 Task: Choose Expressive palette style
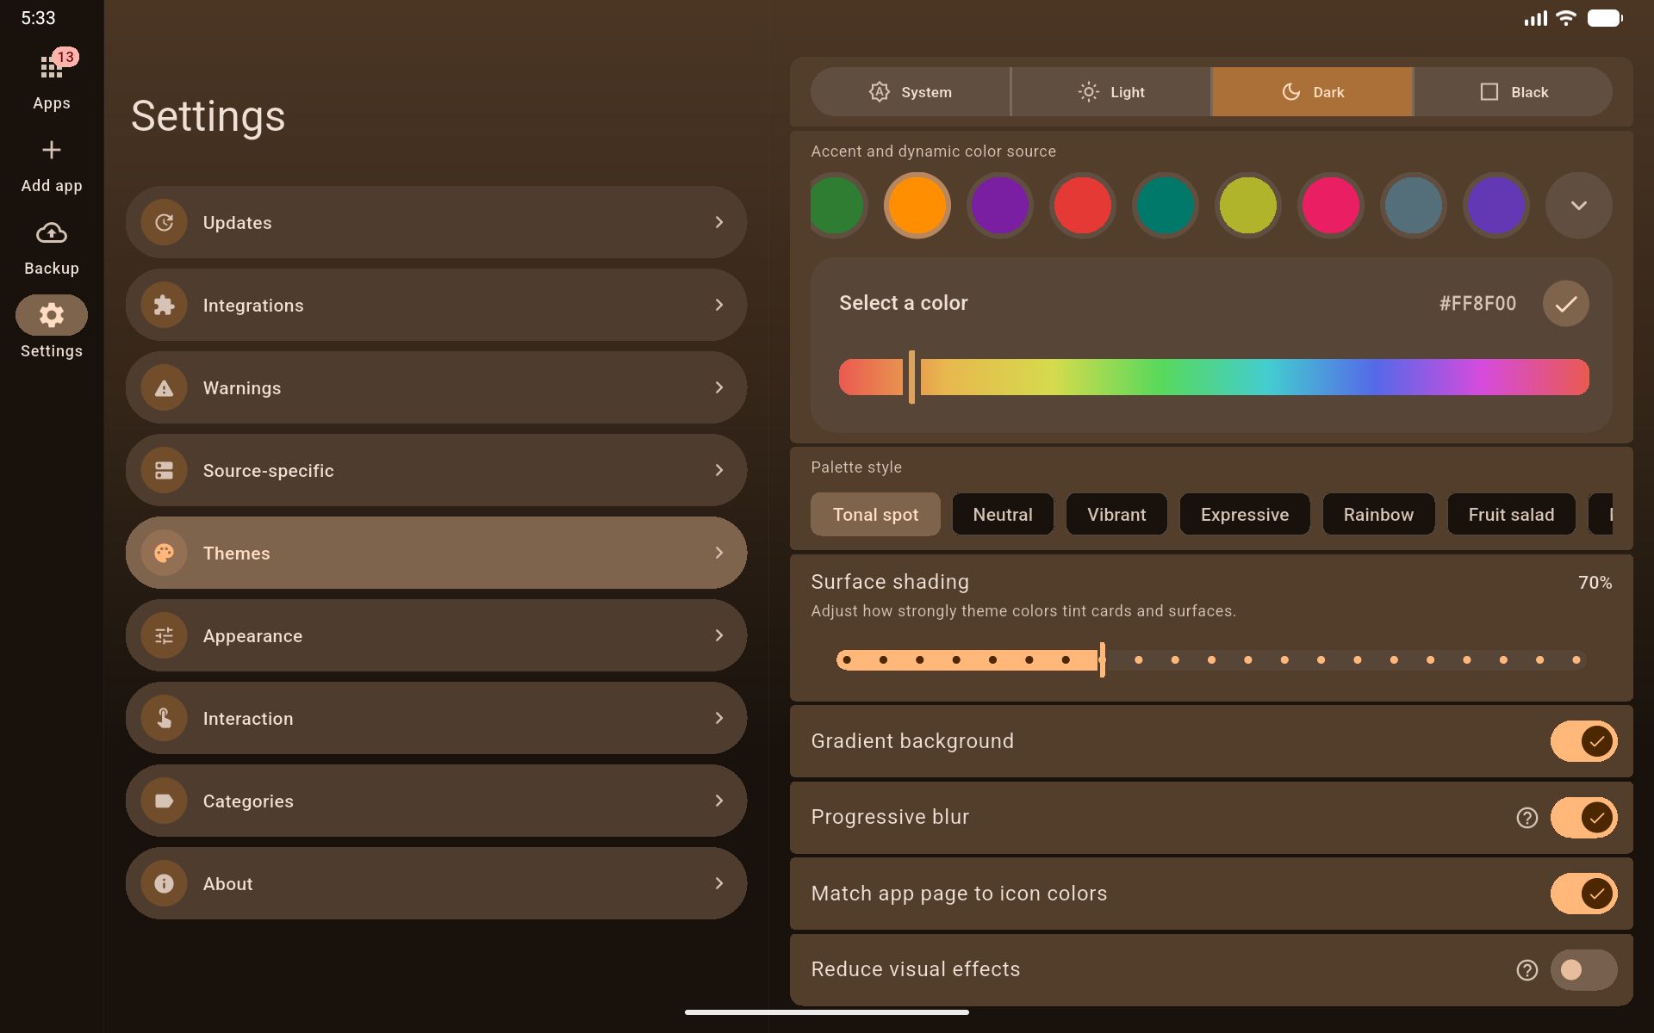click(1245, 514)
